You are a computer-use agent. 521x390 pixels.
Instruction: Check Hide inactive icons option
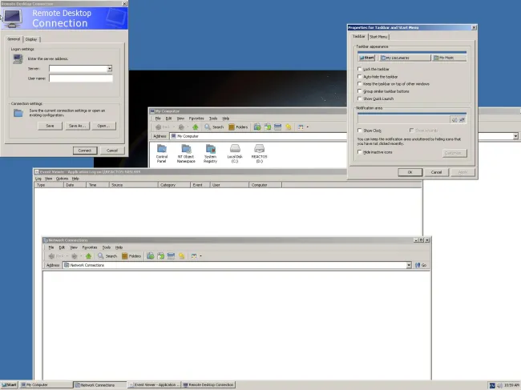tap(360, 152)
